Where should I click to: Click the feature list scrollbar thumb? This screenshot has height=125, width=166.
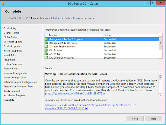[161, 43]
